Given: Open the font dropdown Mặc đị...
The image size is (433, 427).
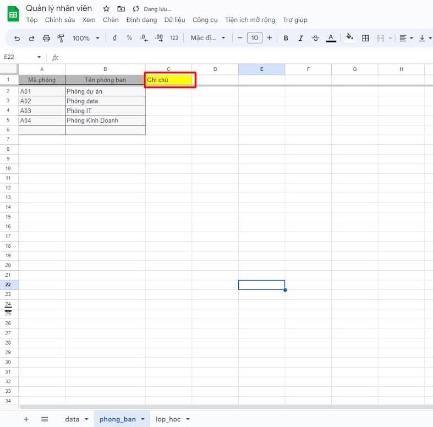Looking at the screenshot, I should (x=208, y=38).
